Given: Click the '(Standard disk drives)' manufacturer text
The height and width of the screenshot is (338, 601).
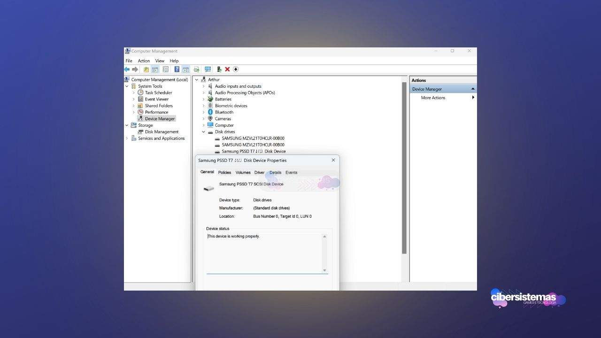Looking at the screenshot, I should tap(271, 208).
